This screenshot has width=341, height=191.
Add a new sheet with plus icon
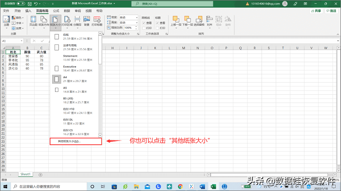[40, 175]
